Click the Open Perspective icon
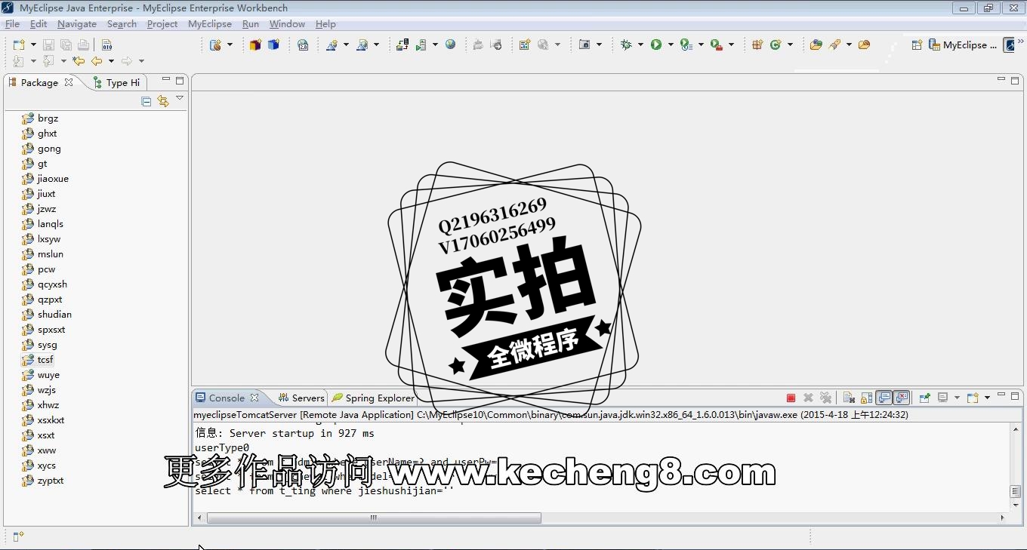The image size is (1027, 550). point(917,45)
